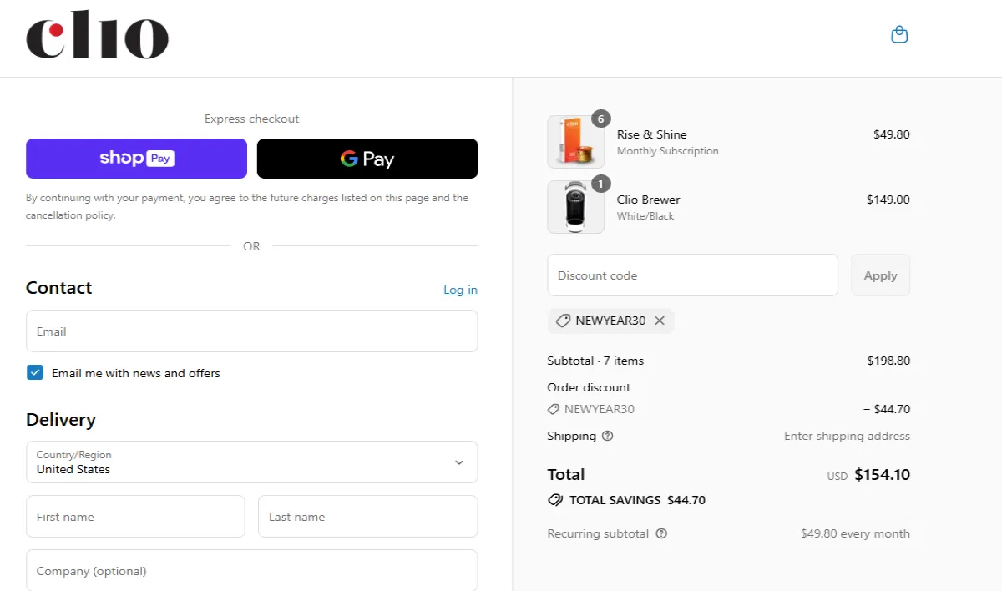Click the Rise & Shine product thumbnail
The height and width of the screenshot is (591, 1002).
[575, 142]
